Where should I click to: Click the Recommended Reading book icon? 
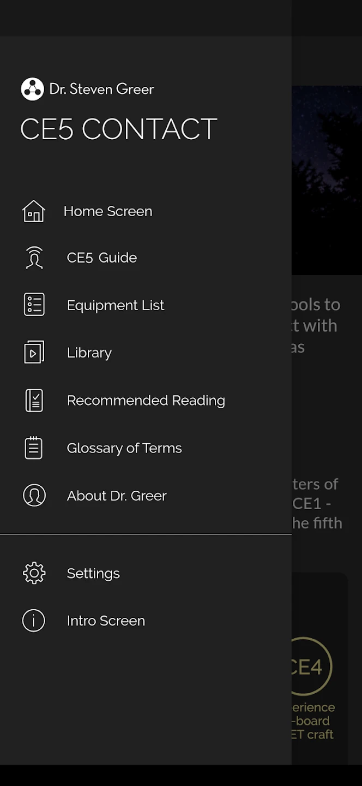34,400
